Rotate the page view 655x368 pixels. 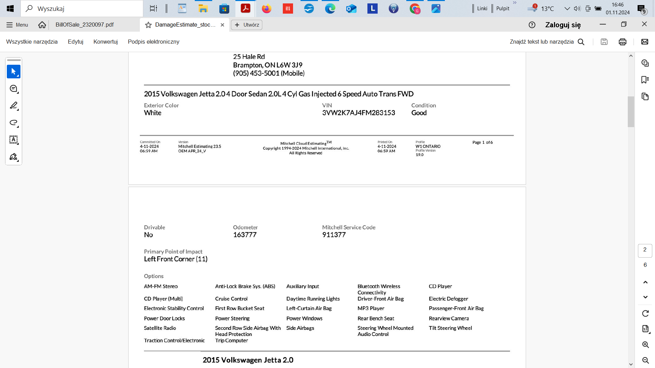645,313
